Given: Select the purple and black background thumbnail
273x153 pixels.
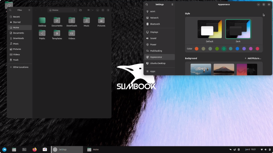Looking at the screenshot, I should [x=247, y=69].
